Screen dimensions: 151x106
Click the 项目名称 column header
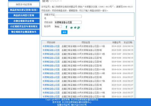tap(51, 42)
